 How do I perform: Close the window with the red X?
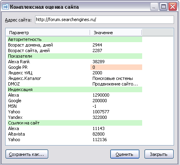pyautogui.click(x=172, y=7)
